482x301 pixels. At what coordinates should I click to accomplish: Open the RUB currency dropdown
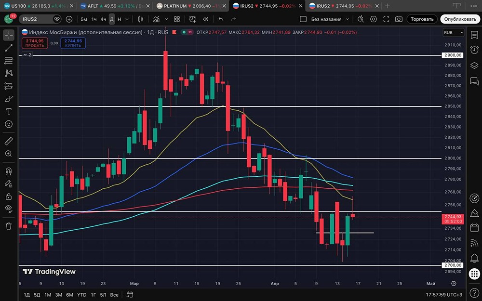tap(454, 32)
